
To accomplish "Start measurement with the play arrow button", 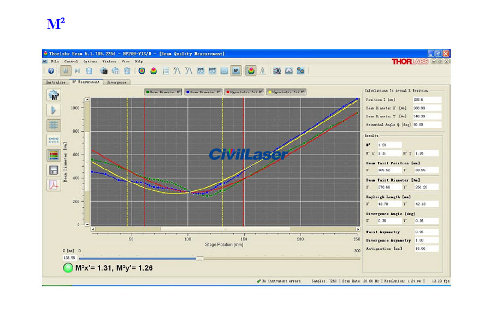I will [x=54, y=109].
